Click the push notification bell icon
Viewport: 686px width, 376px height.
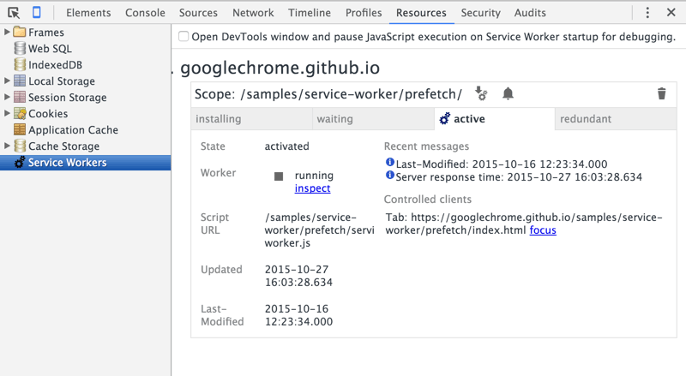508,93
